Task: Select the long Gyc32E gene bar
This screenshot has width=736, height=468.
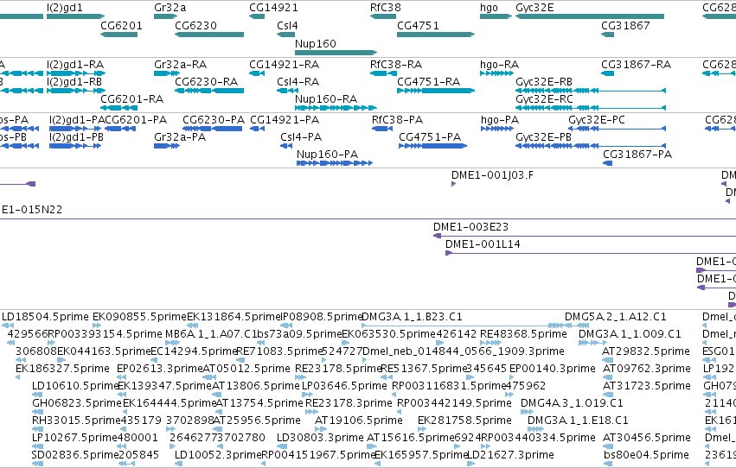Action: tap(590, 16)
